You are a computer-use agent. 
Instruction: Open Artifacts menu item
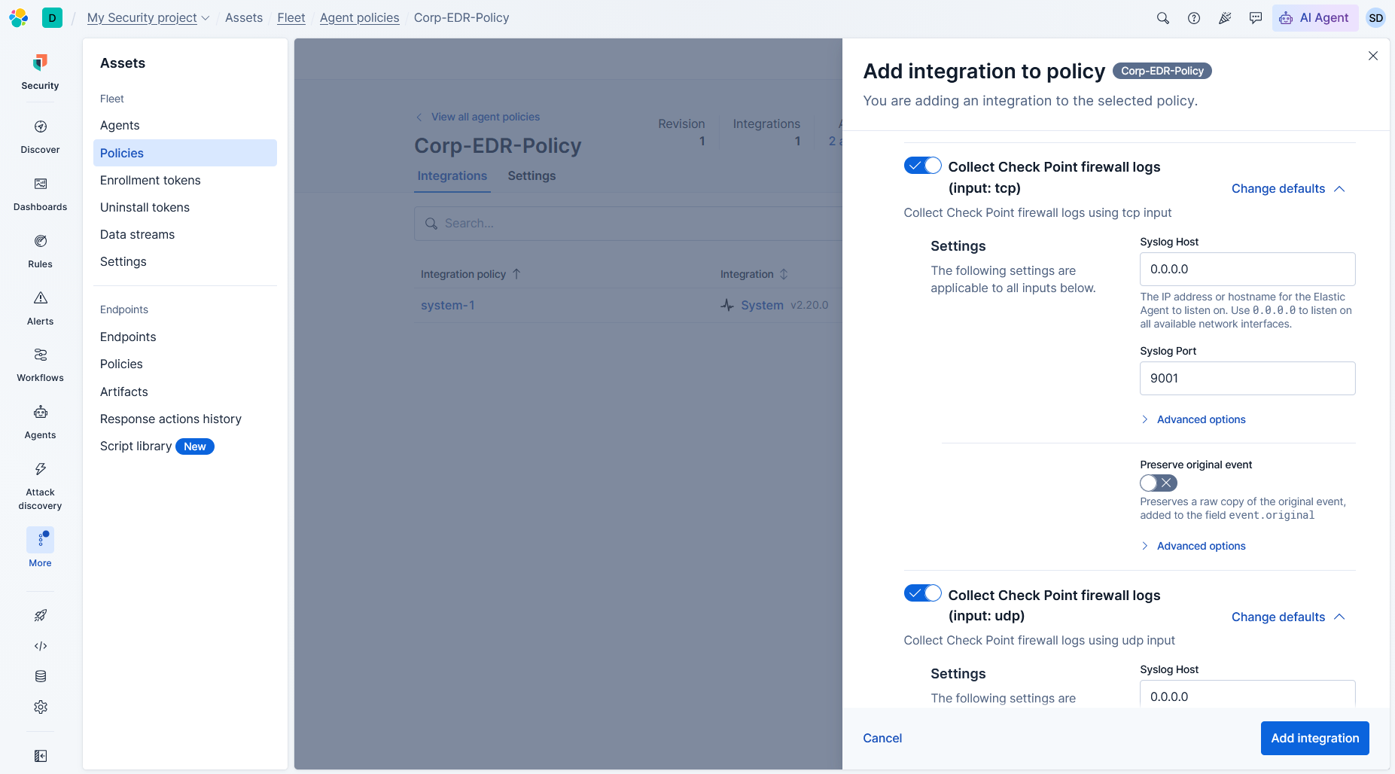[x=124, y=392]
